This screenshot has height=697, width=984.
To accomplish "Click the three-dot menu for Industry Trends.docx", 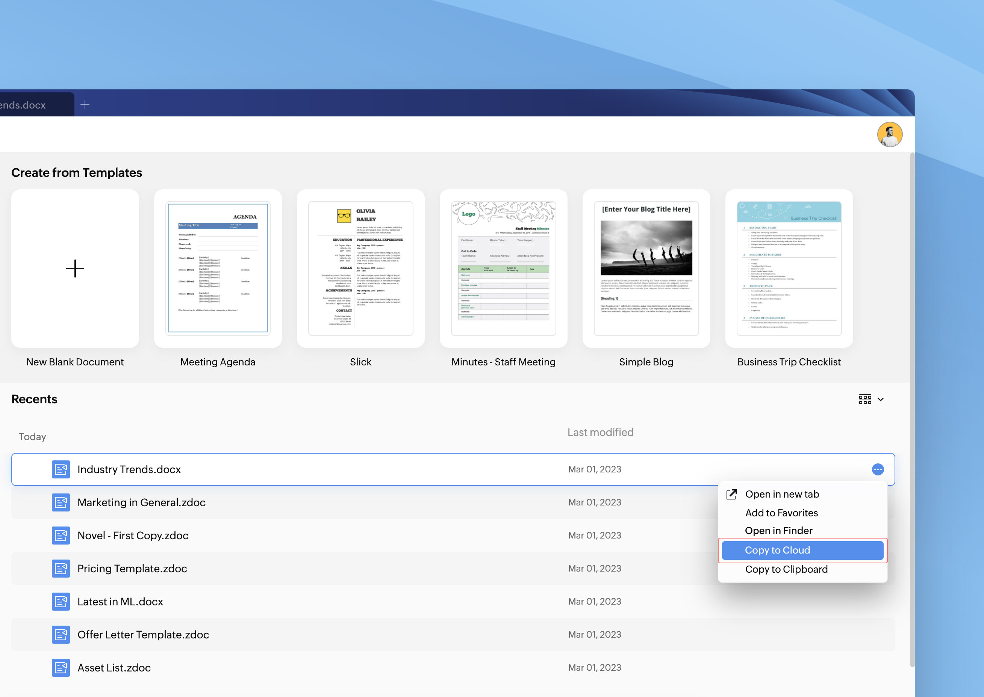I will point(878,469).
